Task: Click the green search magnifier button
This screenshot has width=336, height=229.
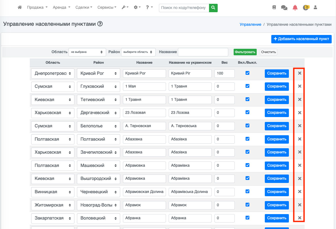Action: click(213, 8)
